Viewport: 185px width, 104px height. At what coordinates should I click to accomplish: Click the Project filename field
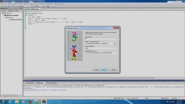(100, 48)
